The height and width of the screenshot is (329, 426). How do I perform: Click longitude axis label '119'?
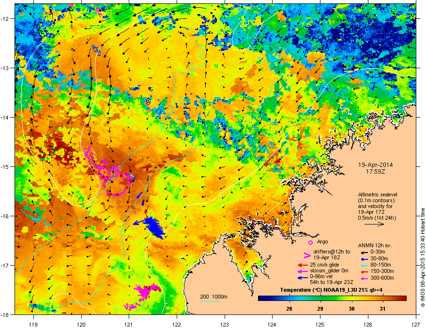coord(33,324)
